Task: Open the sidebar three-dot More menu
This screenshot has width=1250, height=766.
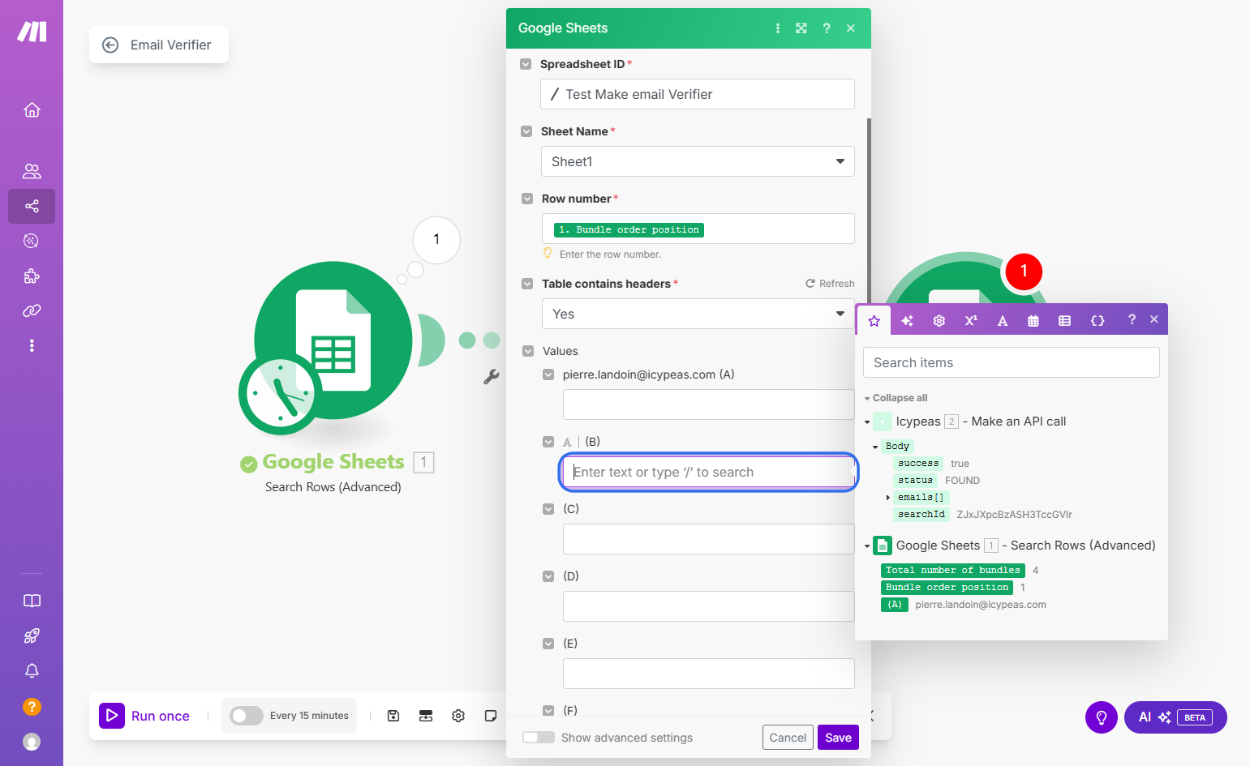Action: point(32,345)
